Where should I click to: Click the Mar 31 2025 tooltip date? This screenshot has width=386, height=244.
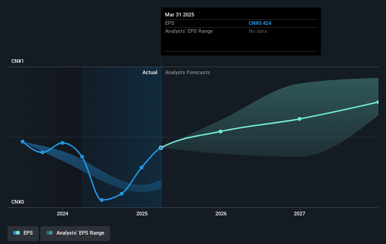[180, 15]
